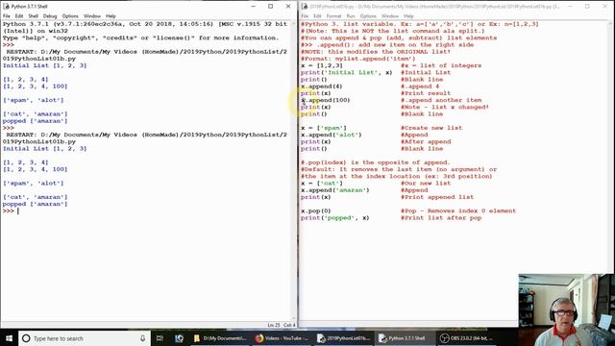Click first 'Initial List [1, 2, 3]' output line

click(44, 65)
